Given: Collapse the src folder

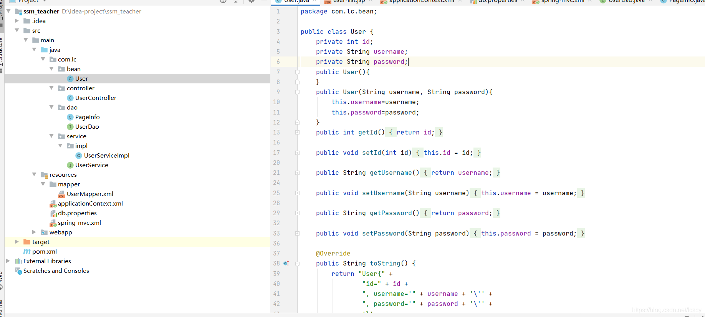Looking at the screenshot, I should [x=17, y=30].
